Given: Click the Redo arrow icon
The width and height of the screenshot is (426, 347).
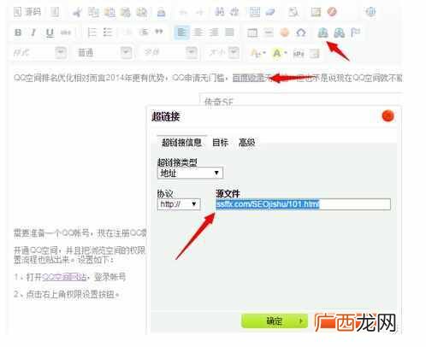Looking at the screenshot, I should pos(200,12).
